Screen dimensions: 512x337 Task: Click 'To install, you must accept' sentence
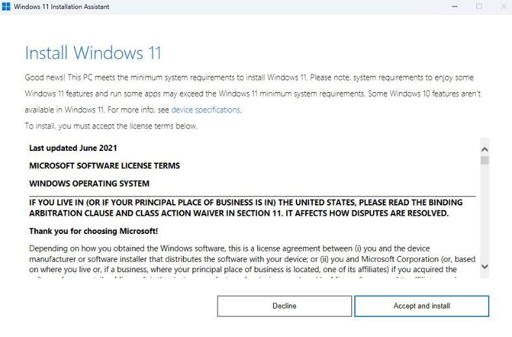(112, 126)
